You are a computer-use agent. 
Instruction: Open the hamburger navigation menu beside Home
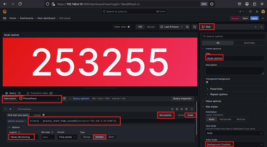(x=5, y=18)
